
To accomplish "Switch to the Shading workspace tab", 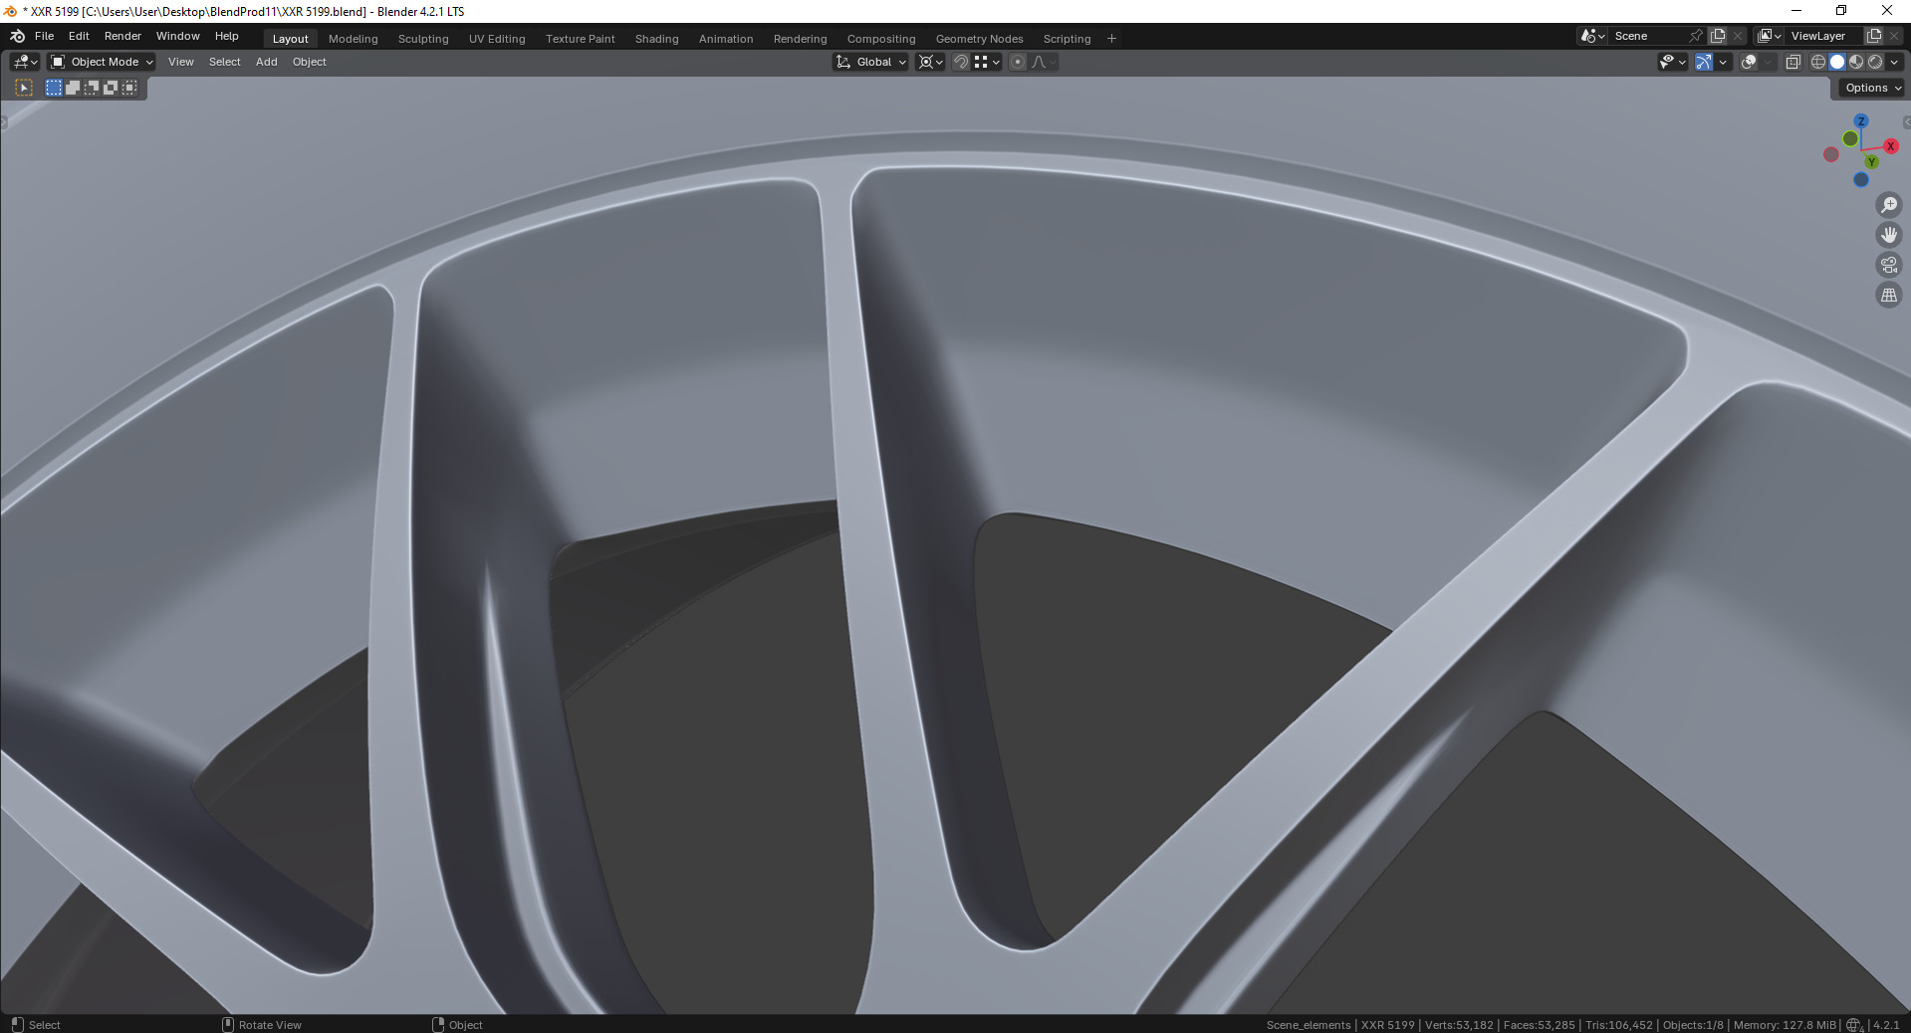I will pos(657,39).
